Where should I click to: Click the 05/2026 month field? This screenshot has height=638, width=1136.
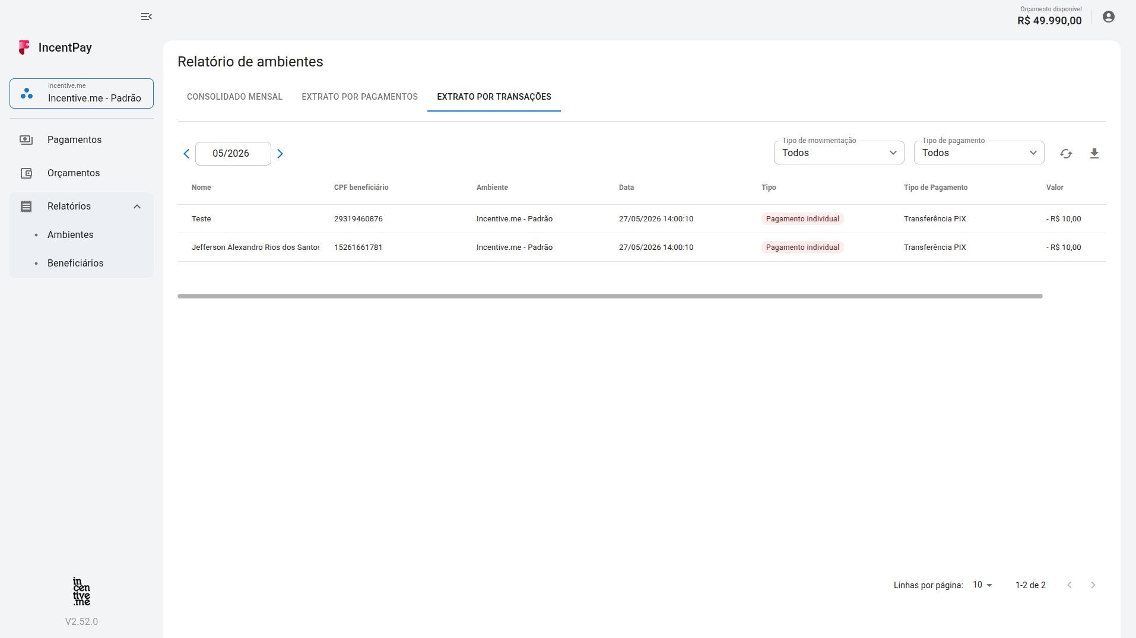[233, 154]
